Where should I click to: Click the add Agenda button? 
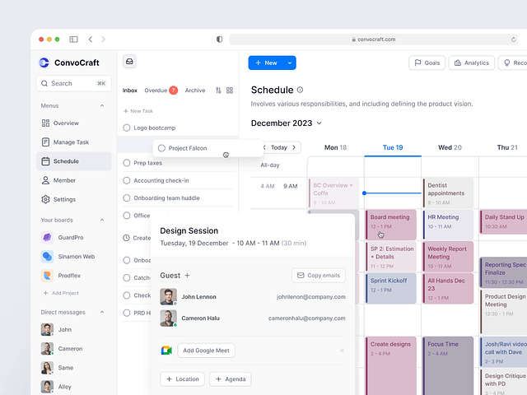point(231,379)
